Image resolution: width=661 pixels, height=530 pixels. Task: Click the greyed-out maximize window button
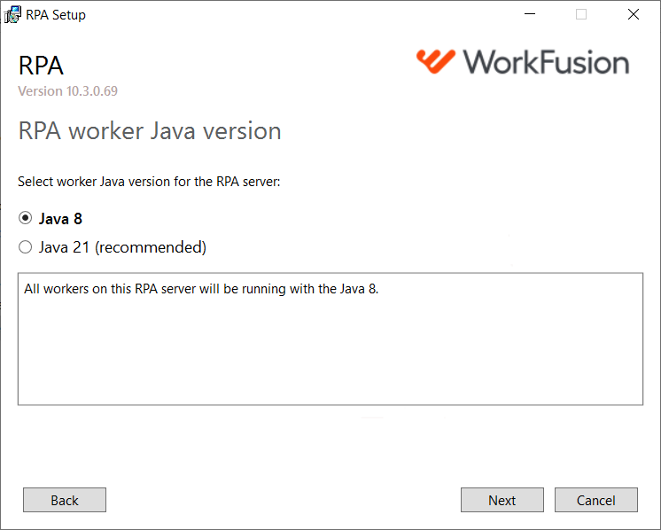(581, 14)
